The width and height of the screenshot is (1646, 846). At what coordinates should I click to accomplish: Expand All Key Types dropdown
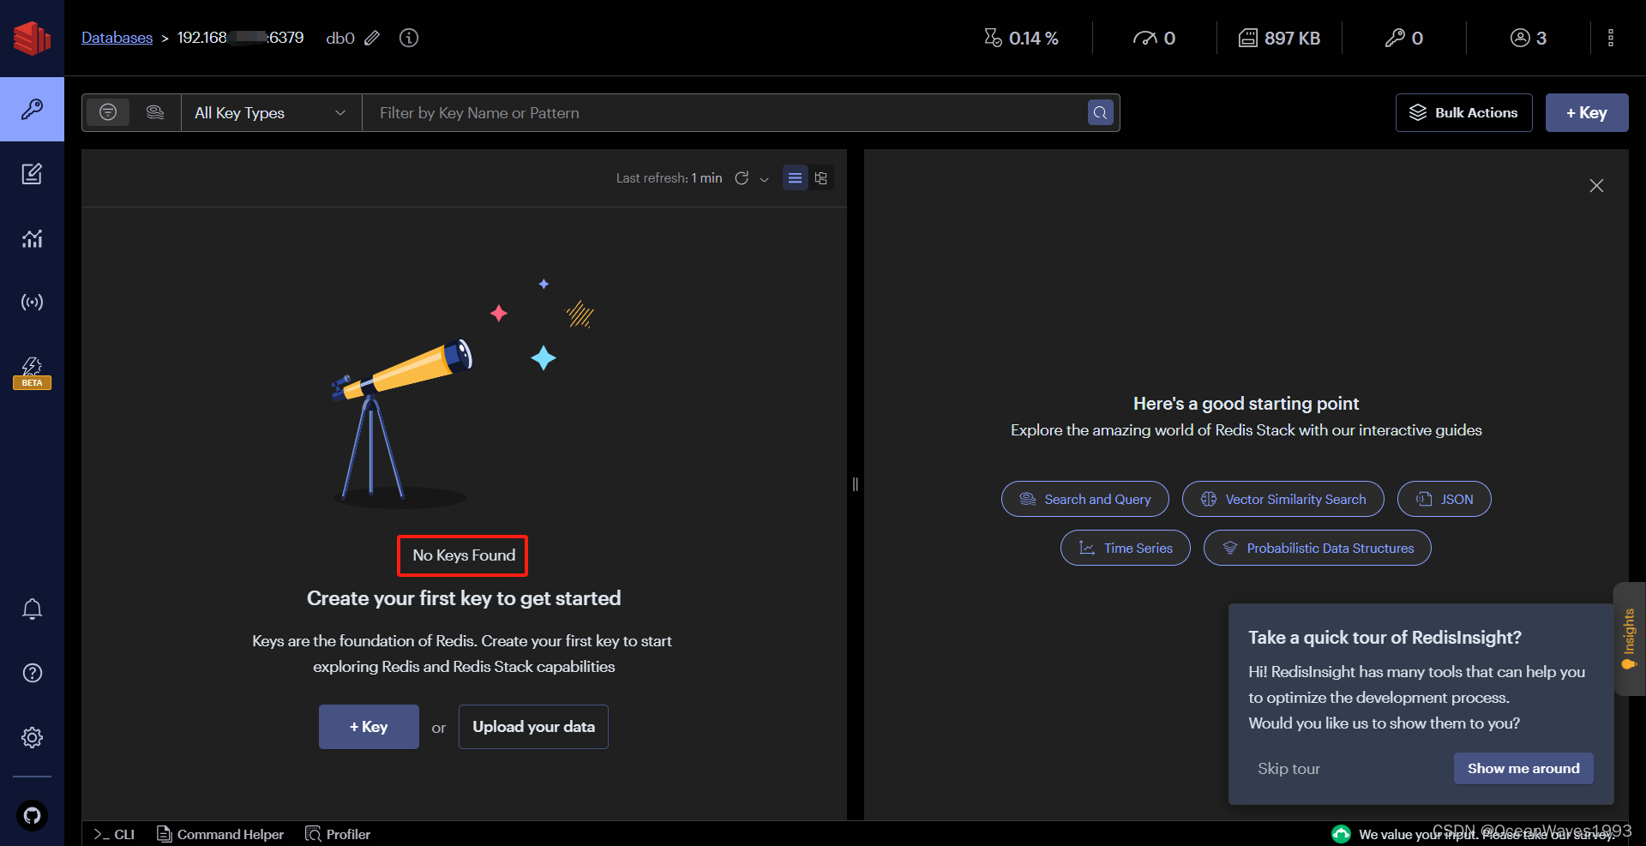click(271, 112)
